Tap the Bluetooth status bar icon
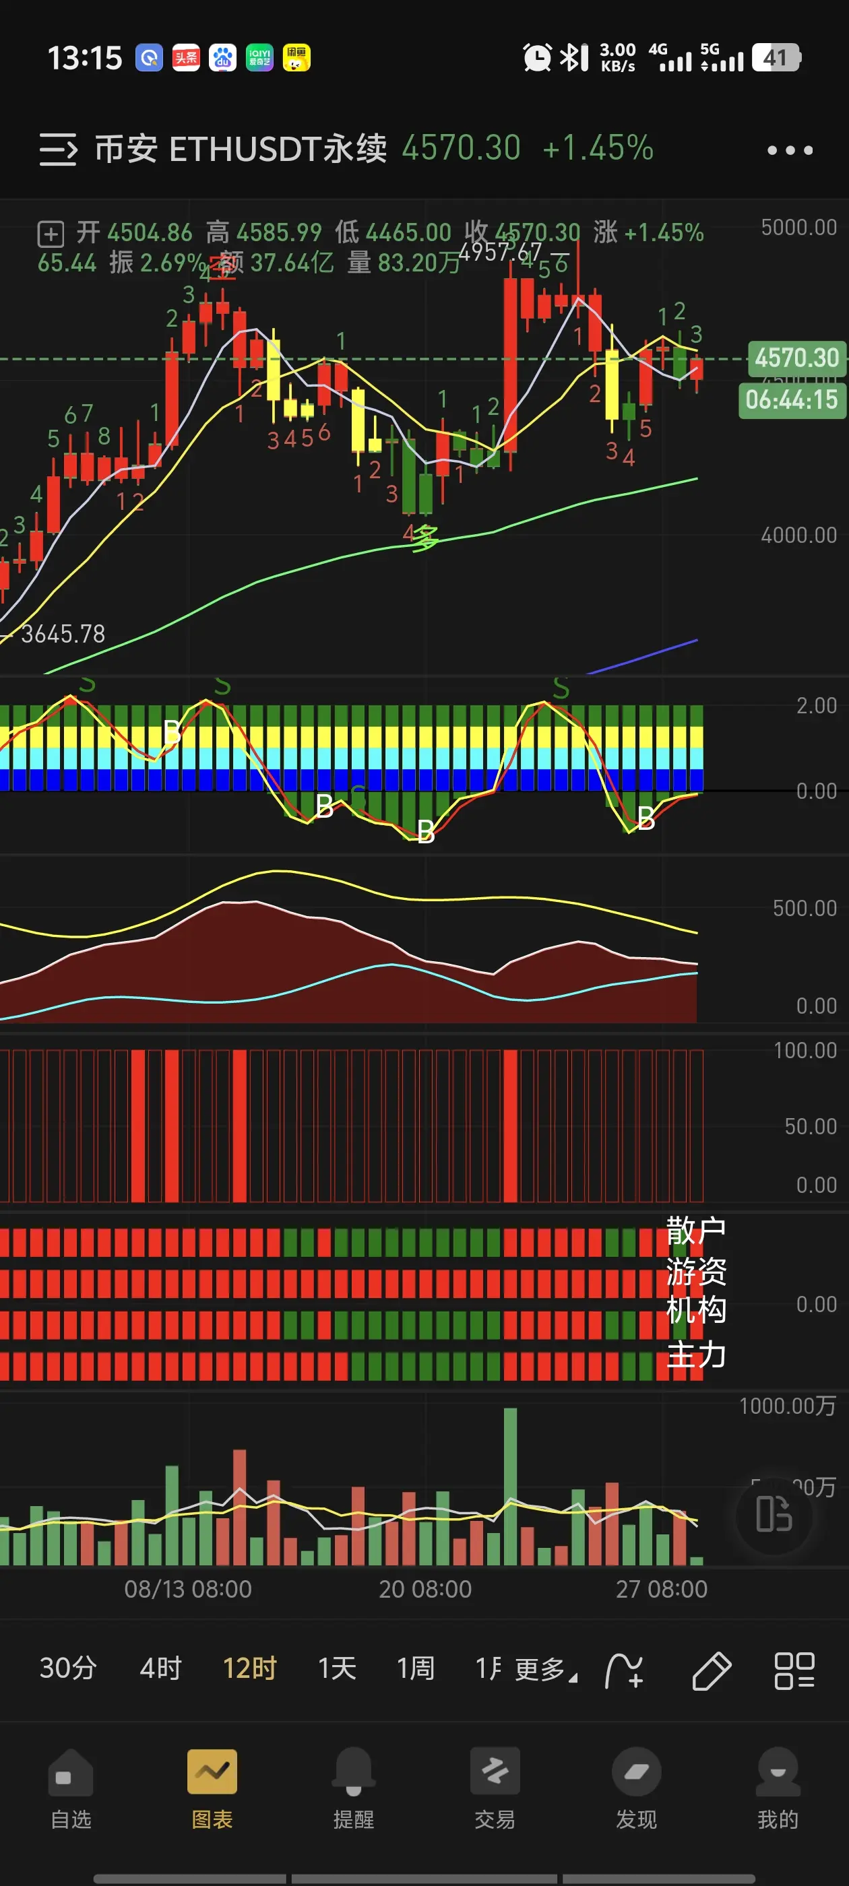The width and height of the screenshot is (849, 1886). 573,58
